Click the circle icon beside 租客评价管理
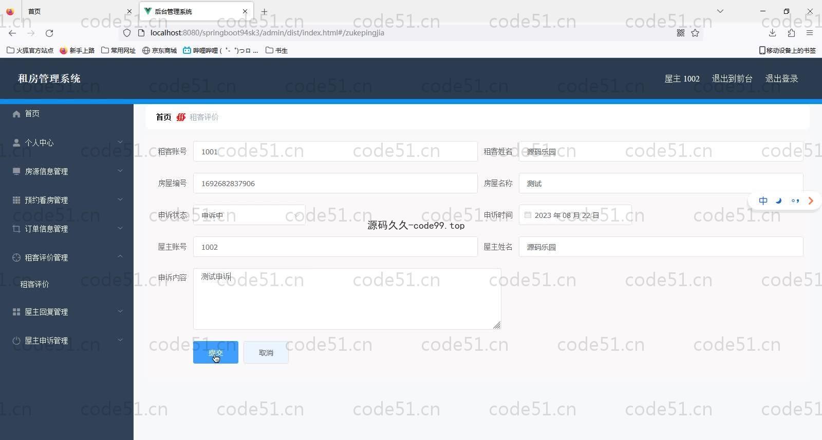 click(16, 257)
